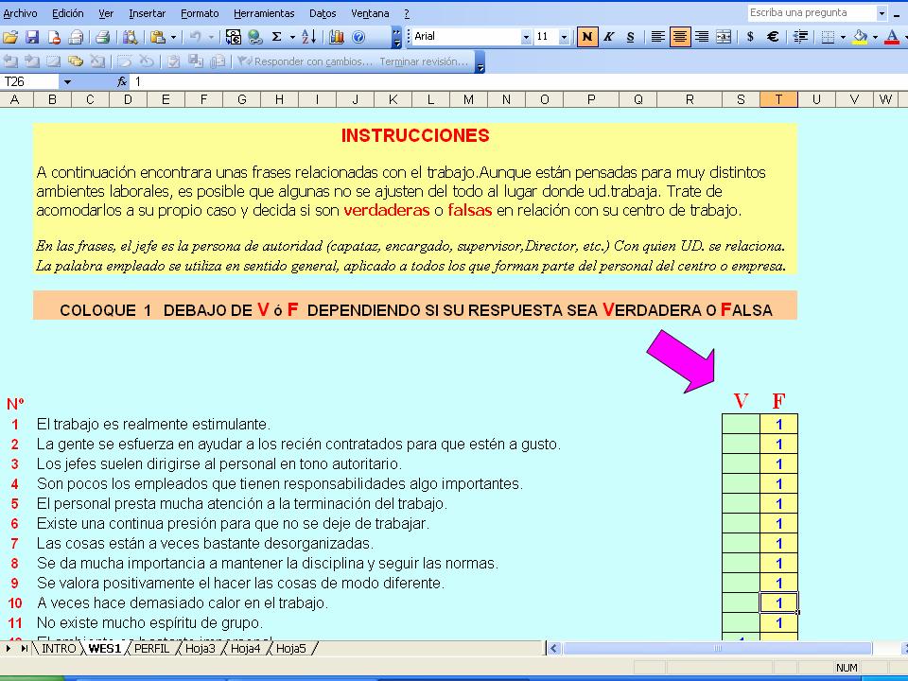Viewport: 908px width, 681px height.
Task: Open Excel Help question mark icon
Action: (x=358, y=37)
